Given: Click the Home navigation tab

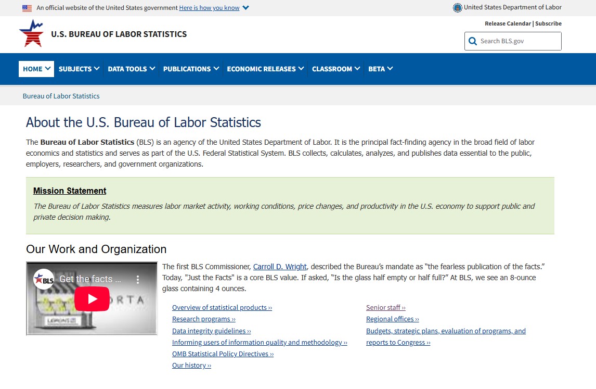Looking at the screenshot, I should pos(36,69).
